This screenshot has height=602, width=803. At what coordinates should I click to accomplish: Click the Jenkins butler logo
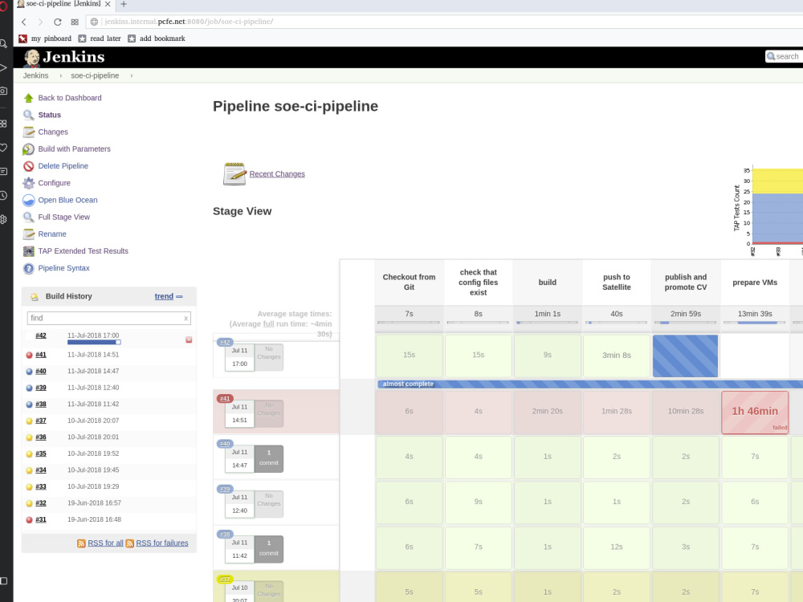(32, 58)
